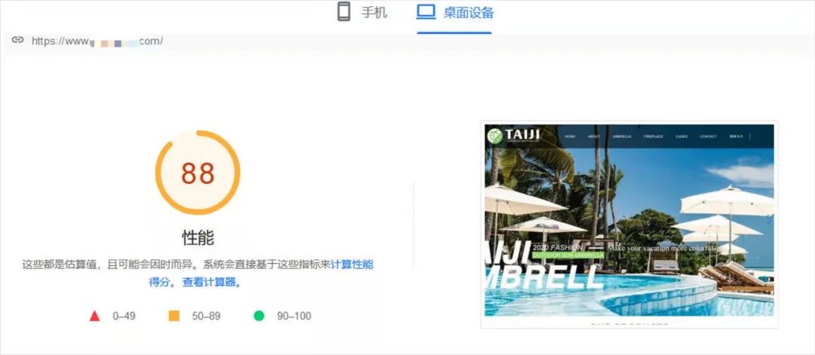This screenshot has width=815, height=355.
Task: Click the 性能 heading label
Action: pyautogui.click(x=198, y=237)
